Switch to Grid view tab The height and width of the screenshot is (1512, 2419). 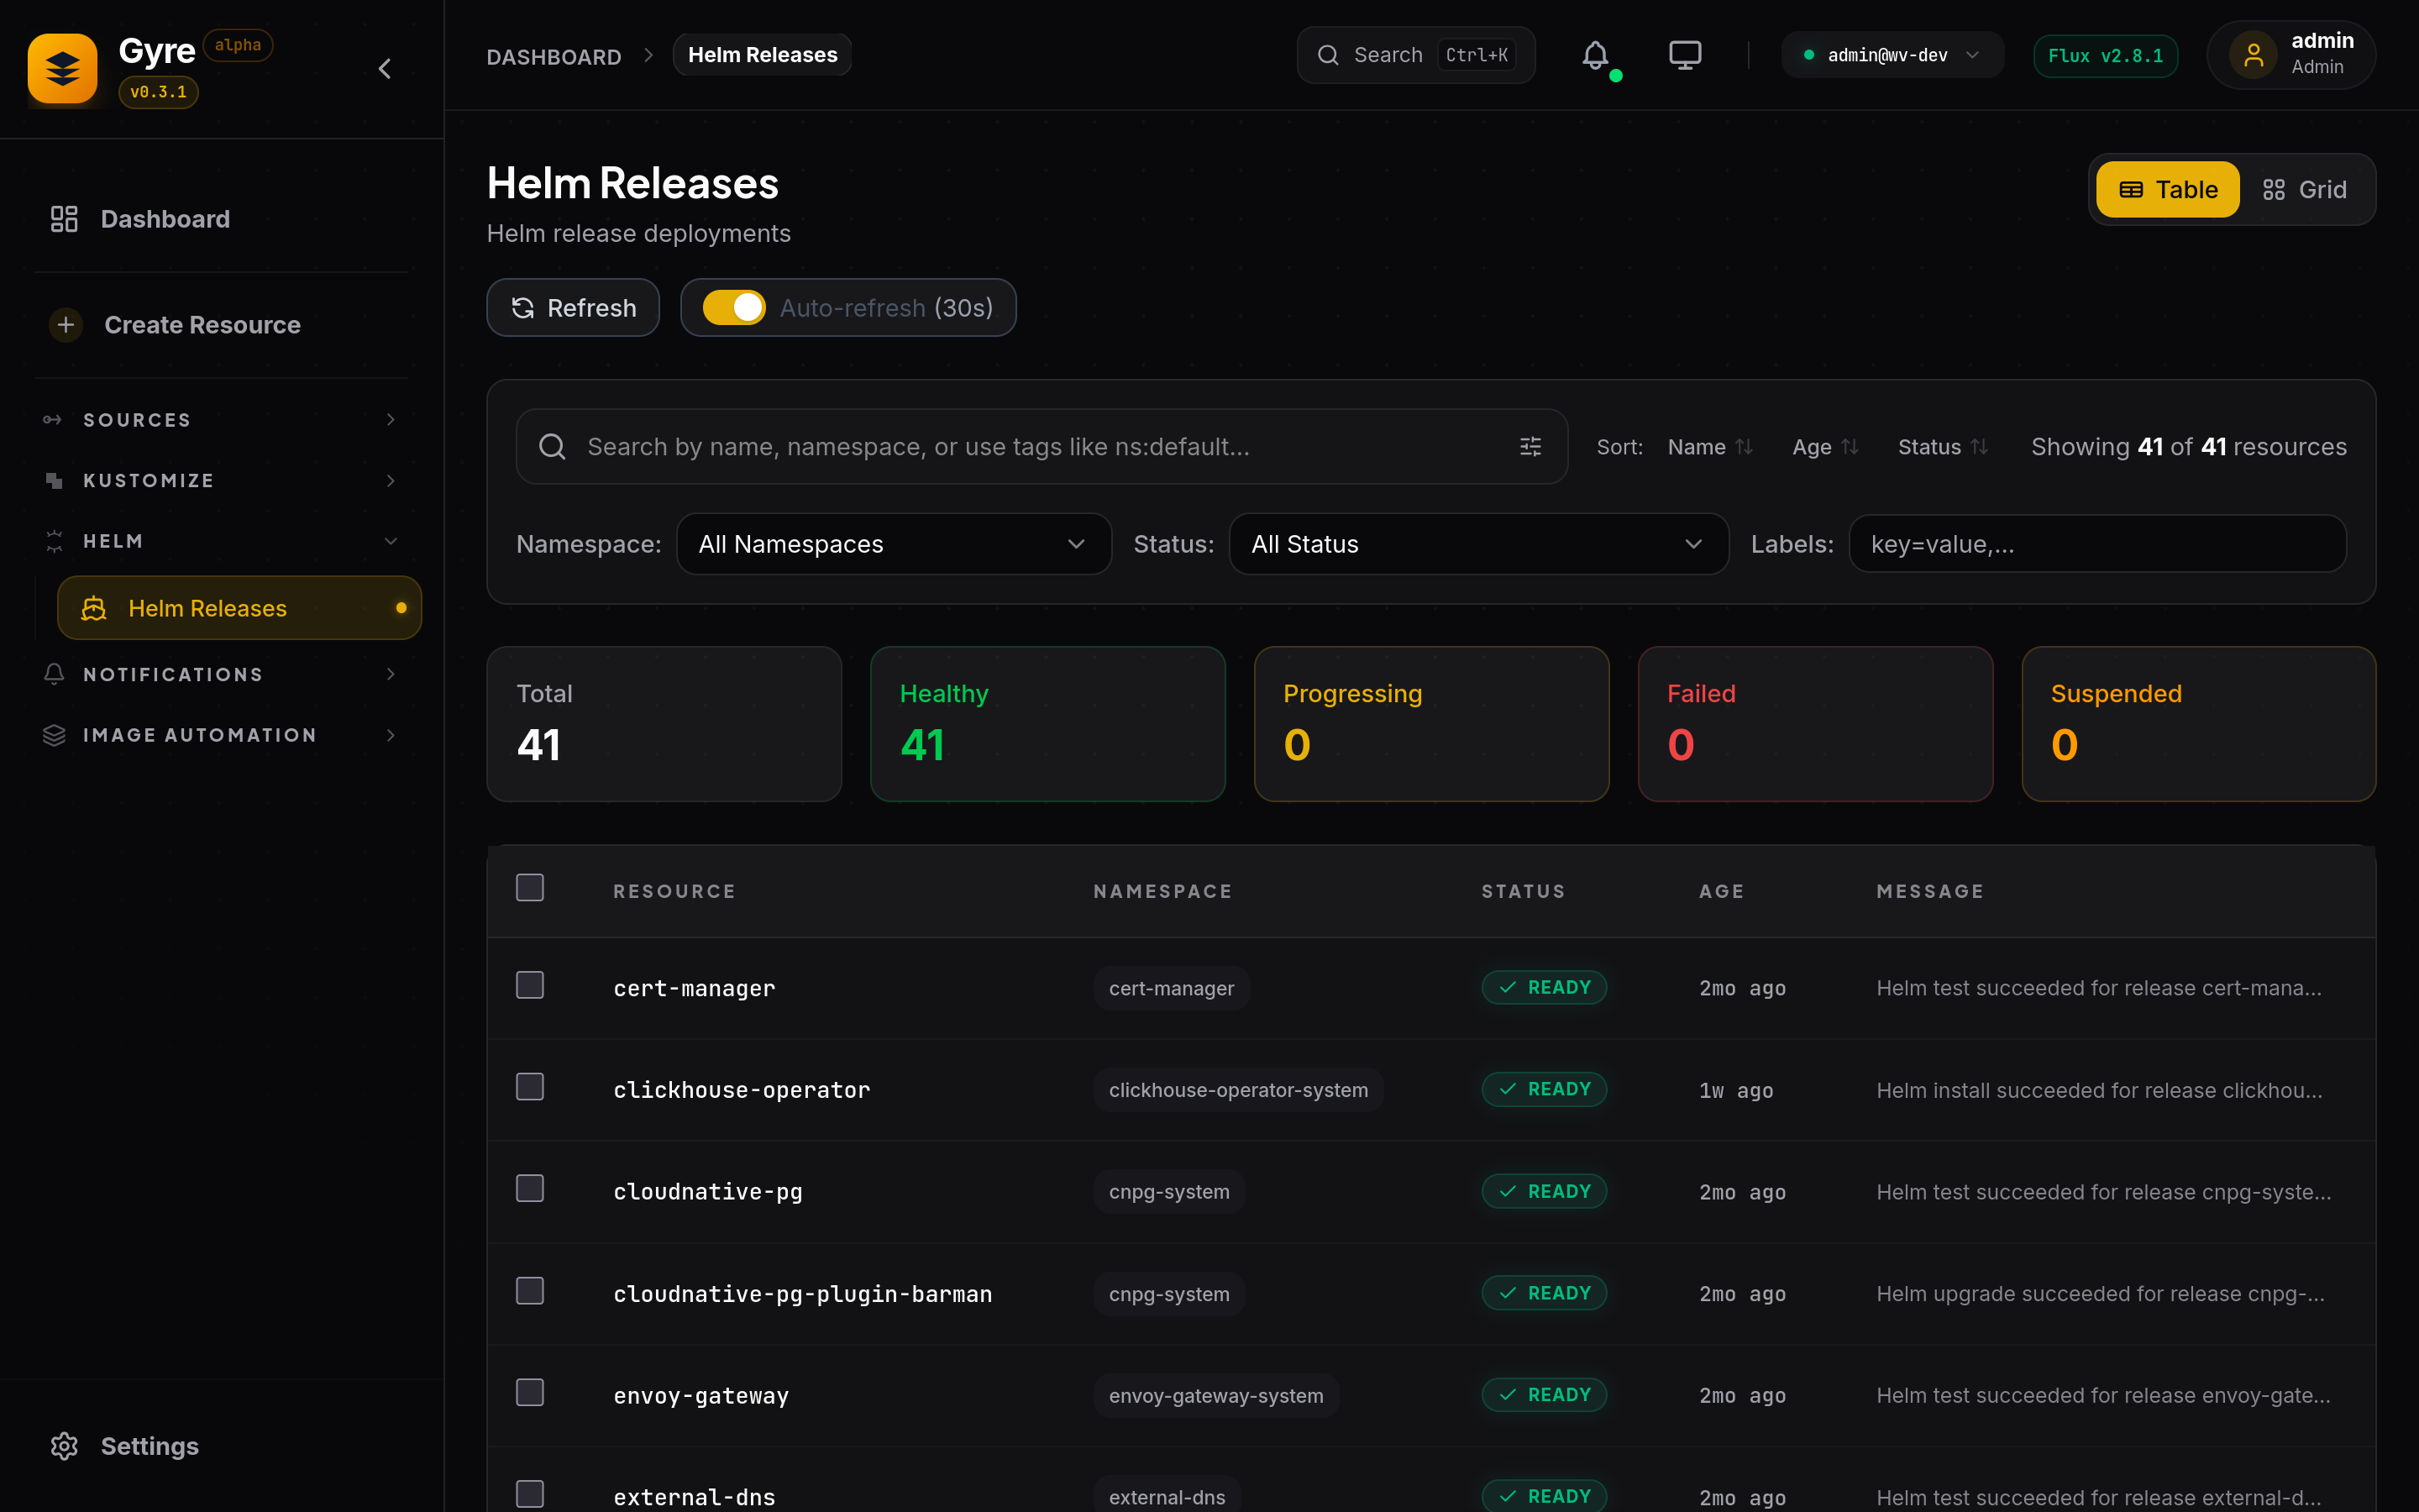(2304, 190)
